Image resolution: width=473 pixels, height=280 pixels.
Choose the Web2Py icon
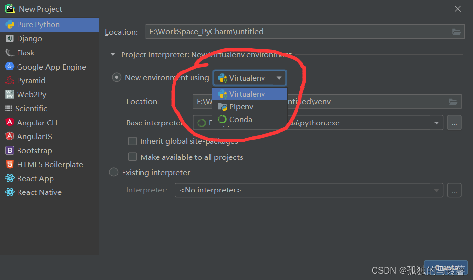pos(10,94)
